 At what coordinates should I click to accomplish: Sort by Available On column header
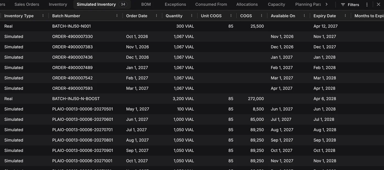283,16
